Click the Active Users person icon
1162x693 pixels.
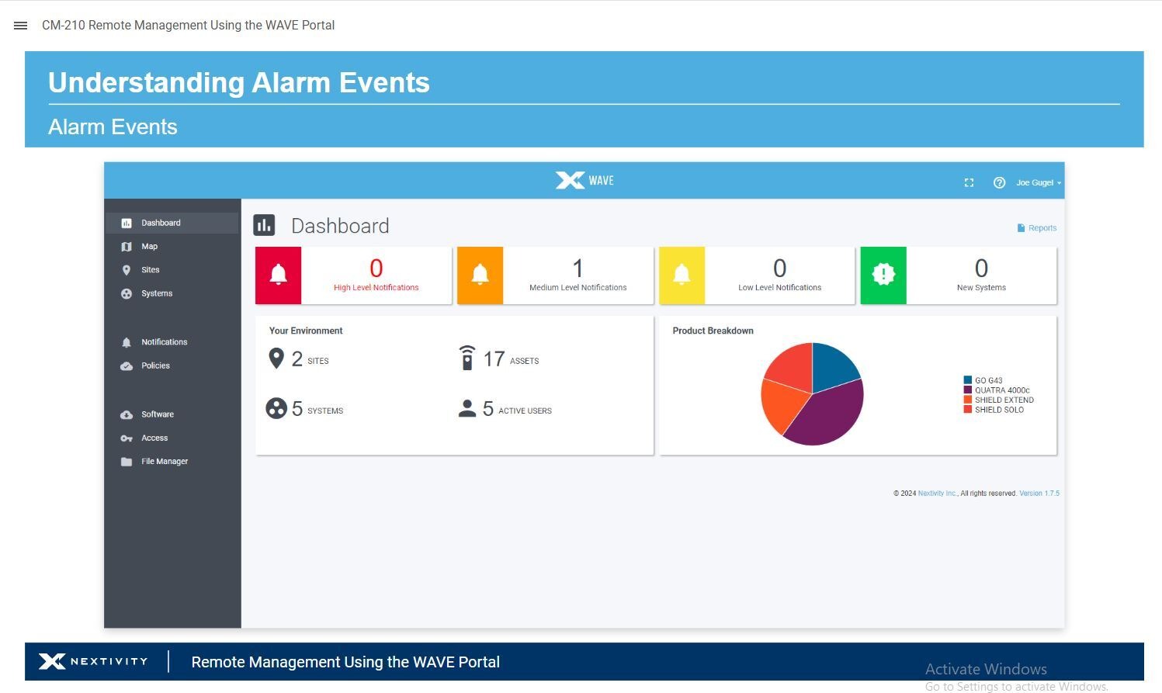(x=467, y=409)
